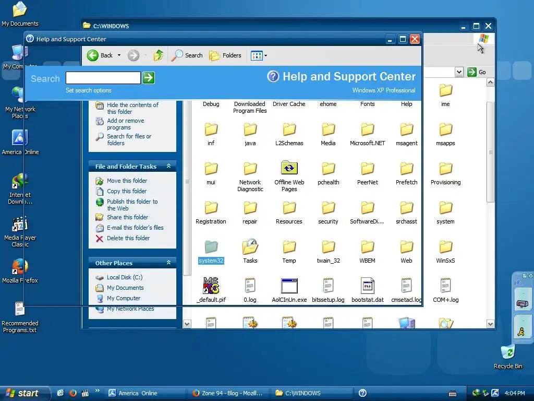Image resolution: width=534 pixels, height=401 pixels.
Task: Open the address bar dropdown arrow
Action: point(459,72)
